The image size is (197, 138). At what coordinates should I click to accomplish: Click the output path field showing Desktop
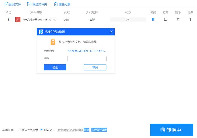coord(70,130)
